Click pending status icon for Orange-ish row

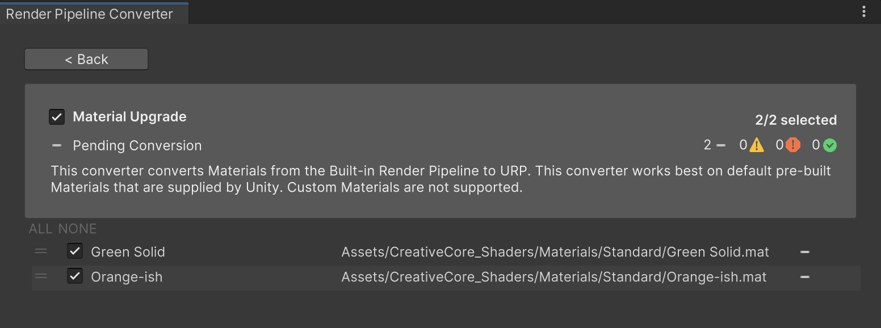804,277
